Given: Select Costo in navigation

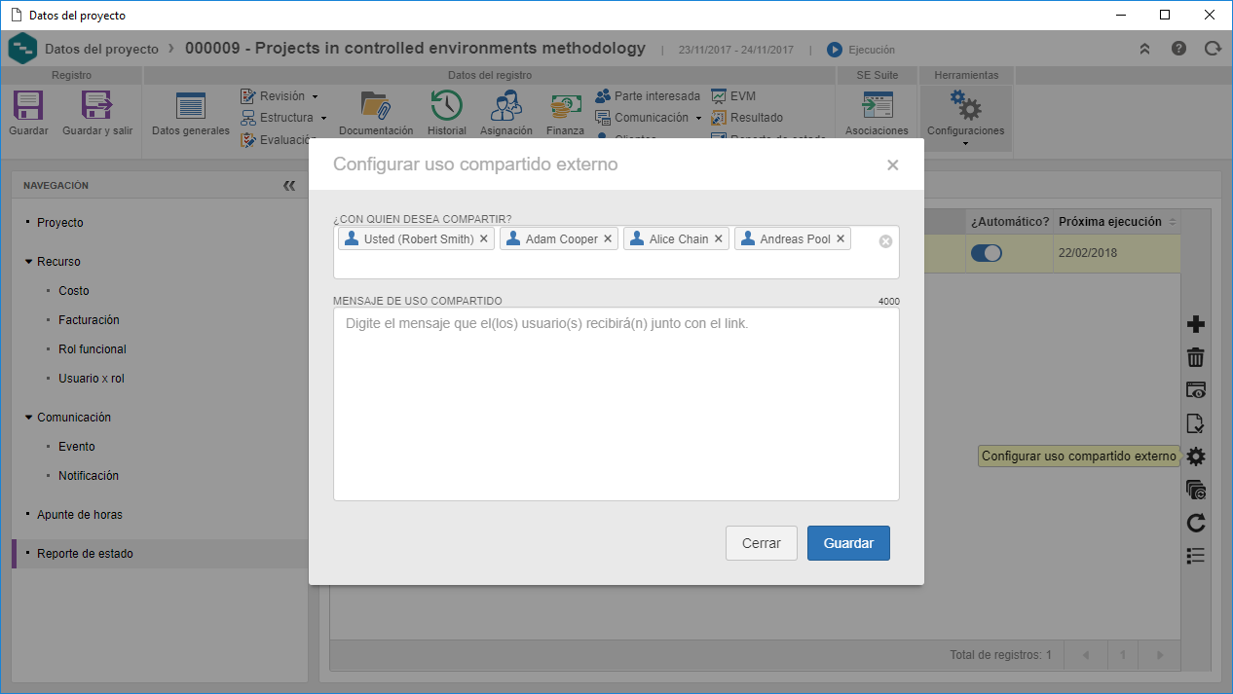Looking at the screenshot, I should pos(74,291).
